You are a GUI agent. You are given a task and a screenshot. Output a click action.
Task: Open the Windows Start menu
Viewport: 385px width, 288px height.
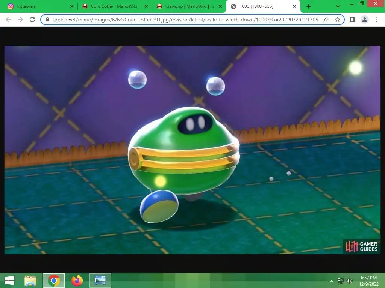click(x=9, y=280)
